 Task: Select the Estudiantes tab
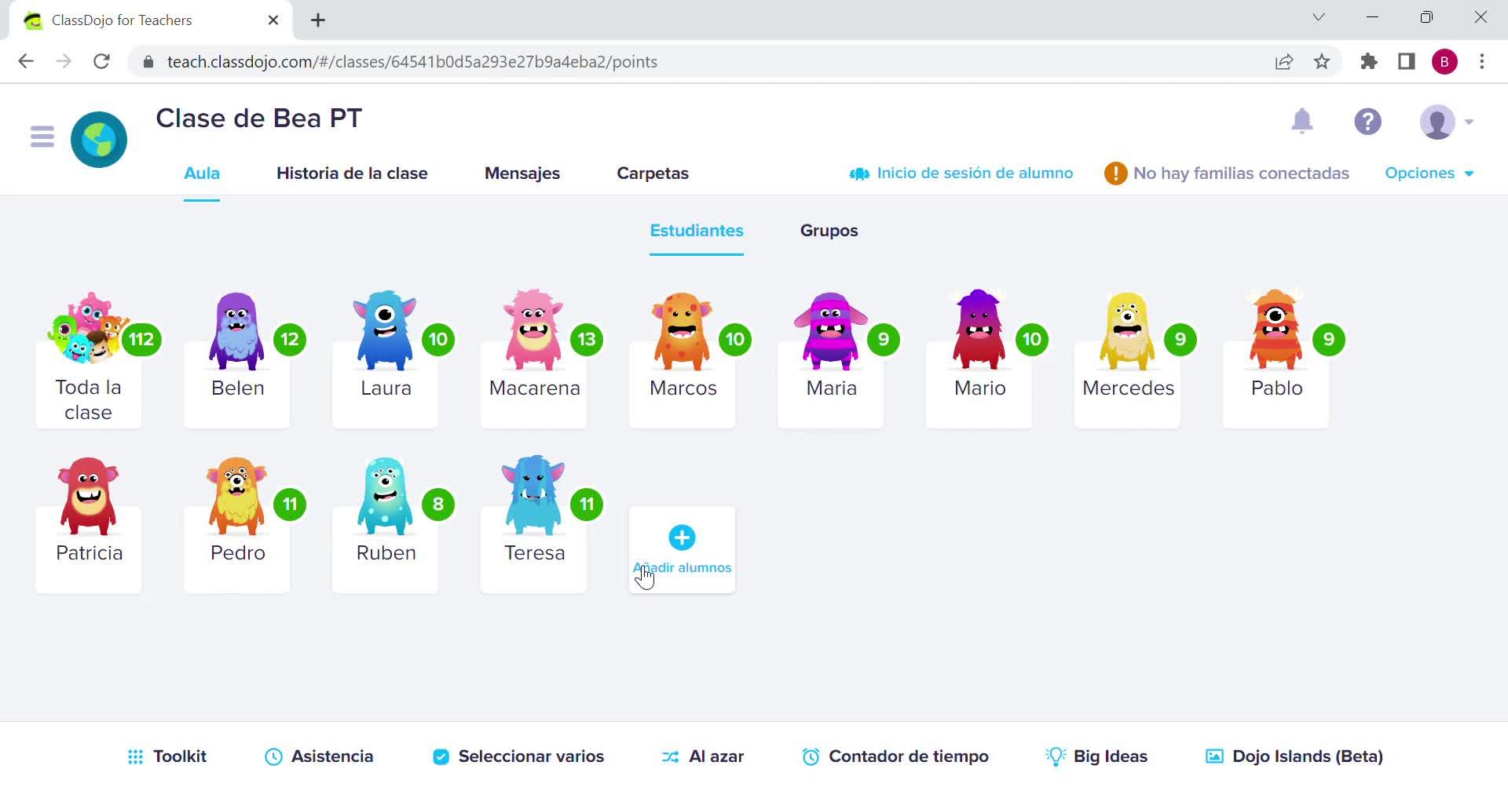click(x=697, y=231)
